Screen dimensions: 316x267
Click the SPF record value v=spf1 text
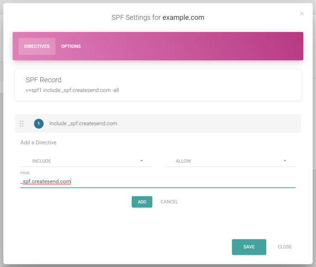pos(72,90)
